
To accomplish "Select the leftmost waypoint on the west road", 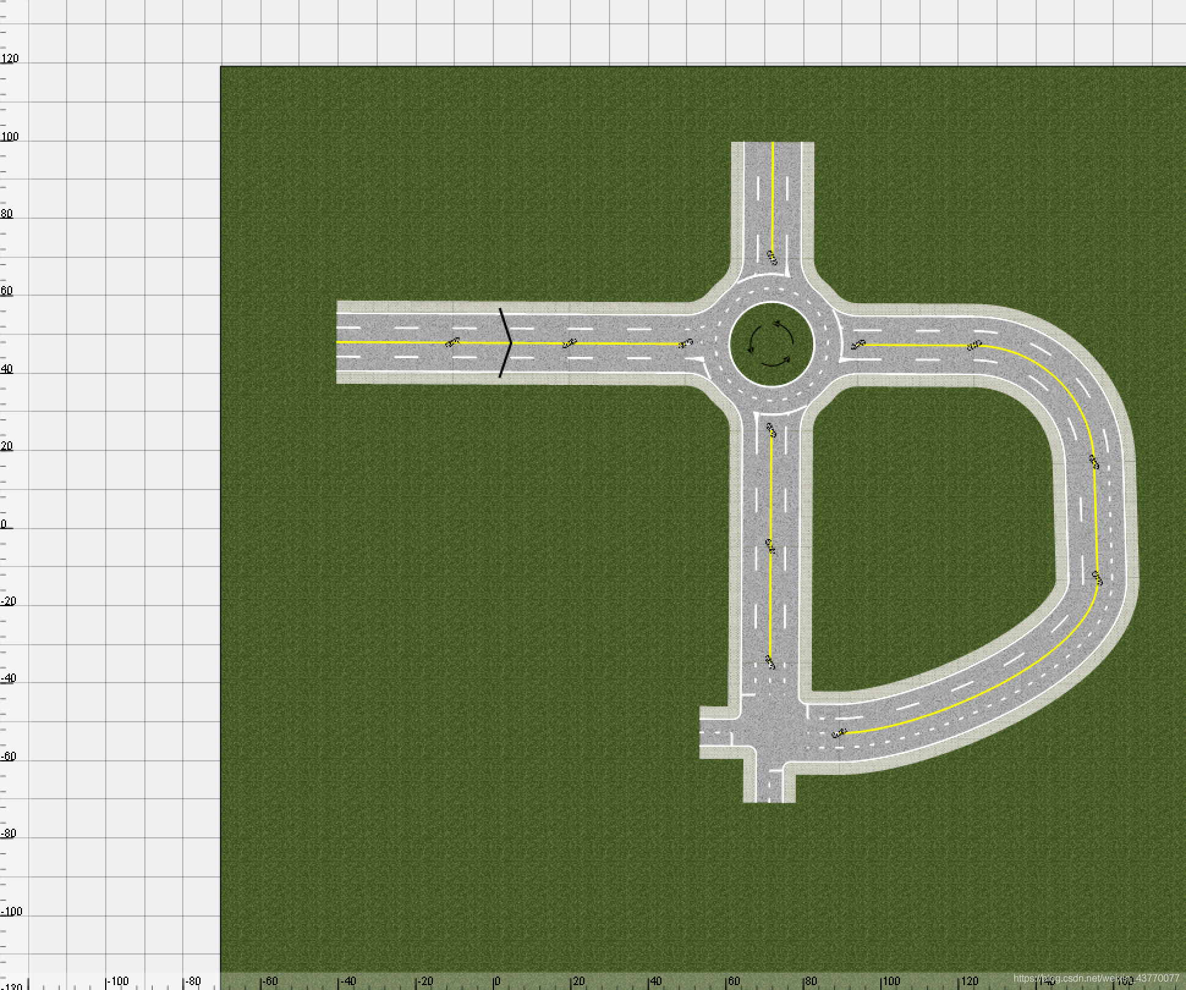I will click(452, 343).
